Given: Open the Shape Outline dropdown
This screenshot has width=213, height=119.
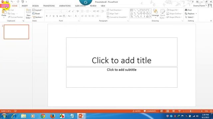Looking at the screenshot, I should (174, 14).
